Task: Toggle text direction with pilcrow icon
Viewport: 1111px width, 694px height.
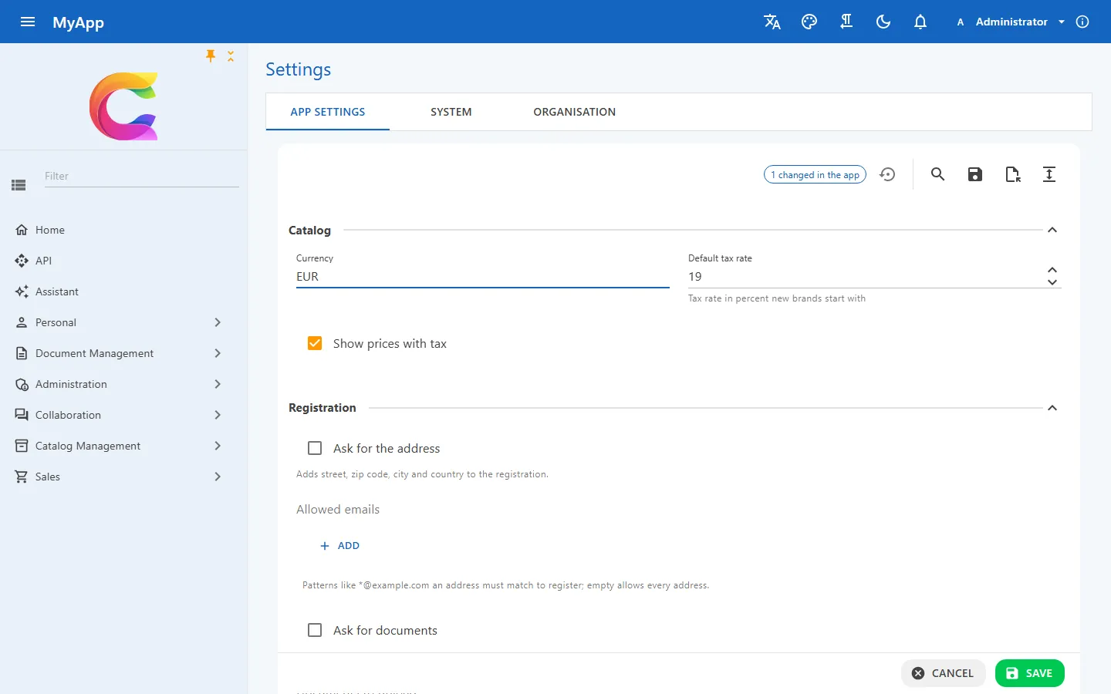Action: [x=846, y=22]
